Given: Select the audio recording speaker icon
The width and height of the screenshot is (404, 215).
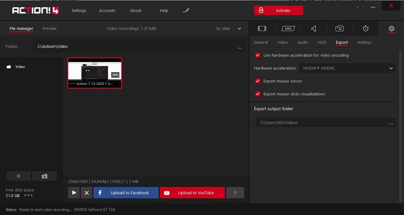Looking at the screenshot, I should pyautogui.click(x=314, y=28).
